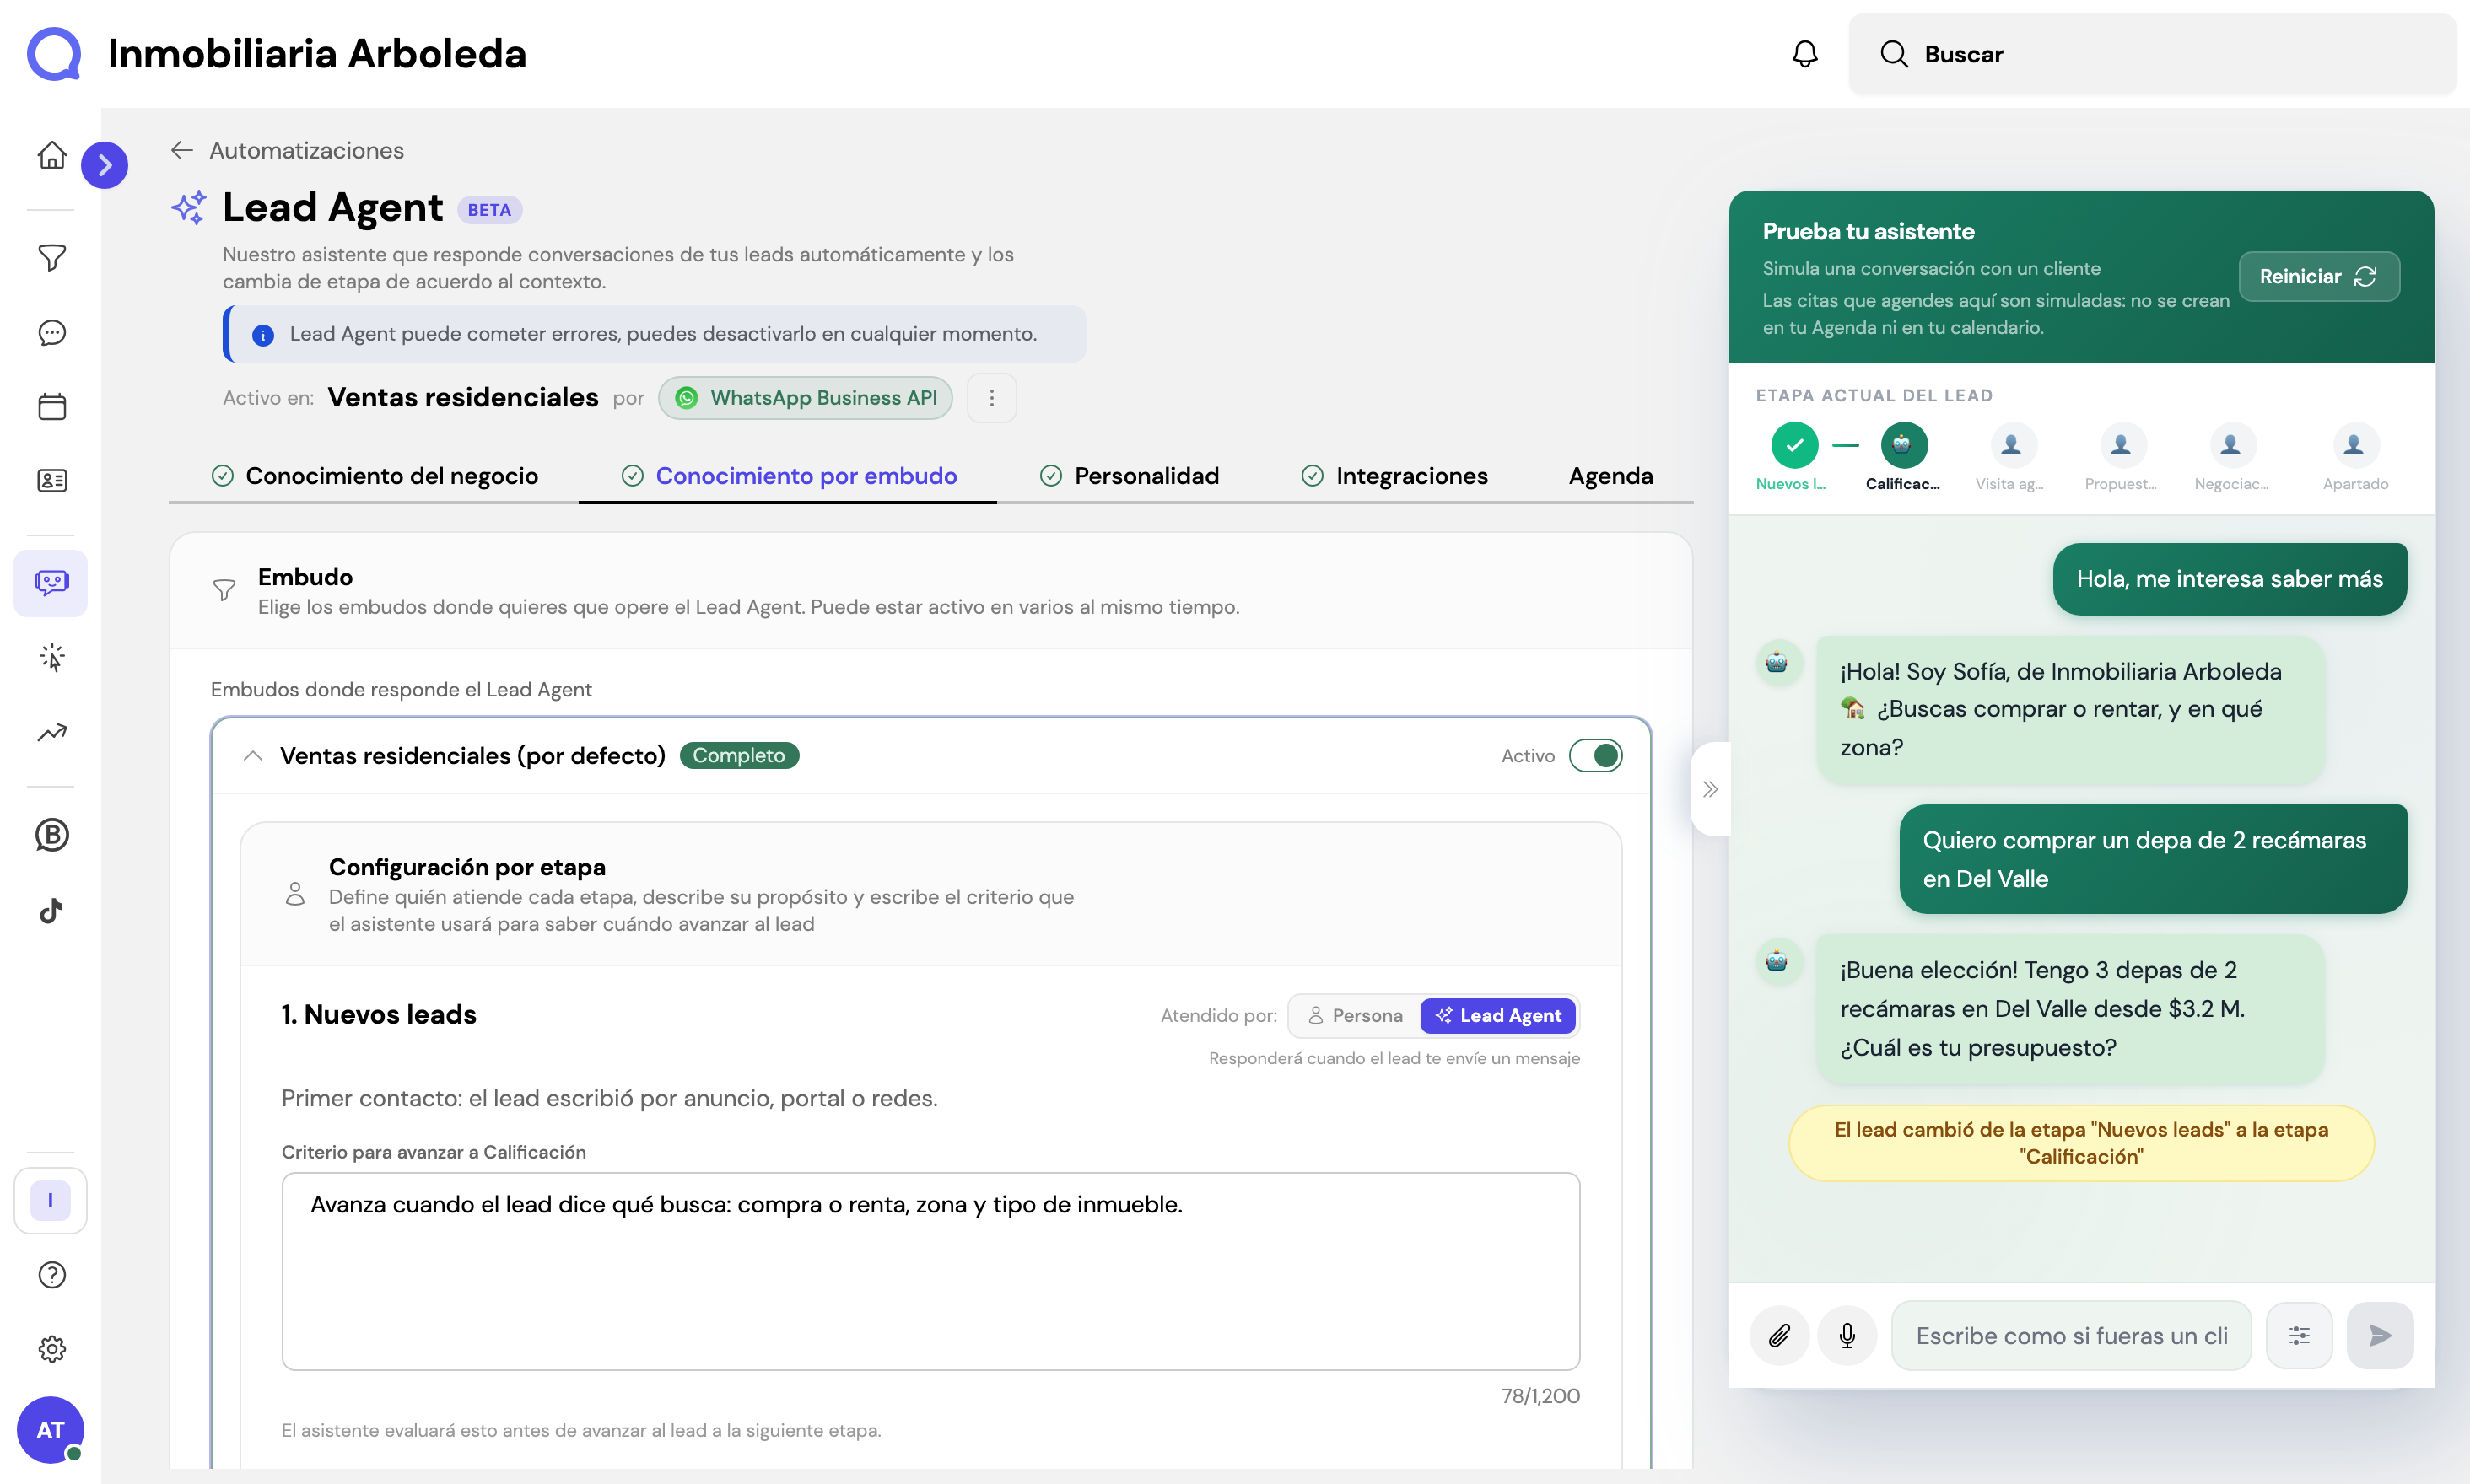Click the Reiniciar button
Screen dimensions: 2470x1484
click(x=2318, y=276)
